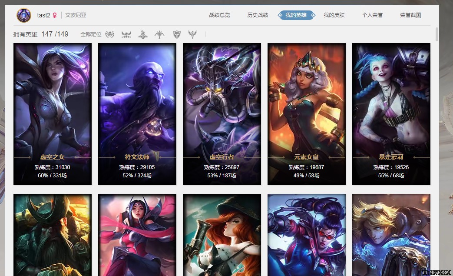Click the 49% / 58场 win rate text

(306, 176)
